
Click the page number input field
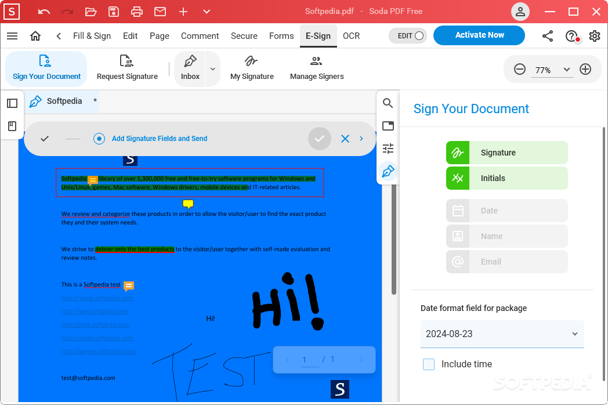(x=309, y=360)
